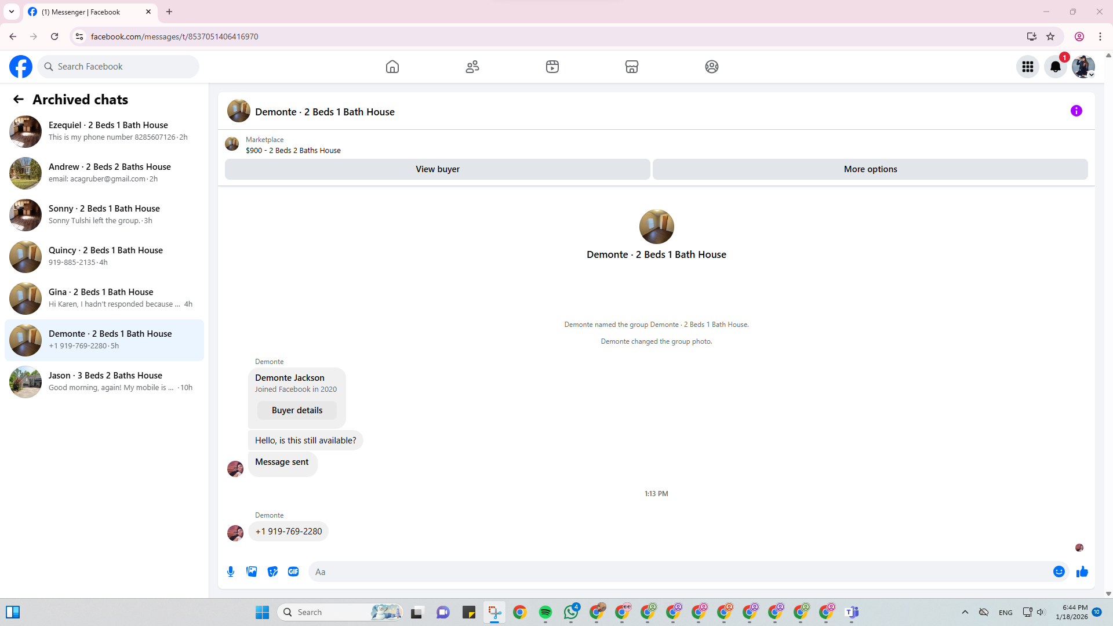The width and height of the screenshot is (1113, 626).
Task: Open Gina's 2 Beds 1 Bath chat
Action: [x=104, y=298]
